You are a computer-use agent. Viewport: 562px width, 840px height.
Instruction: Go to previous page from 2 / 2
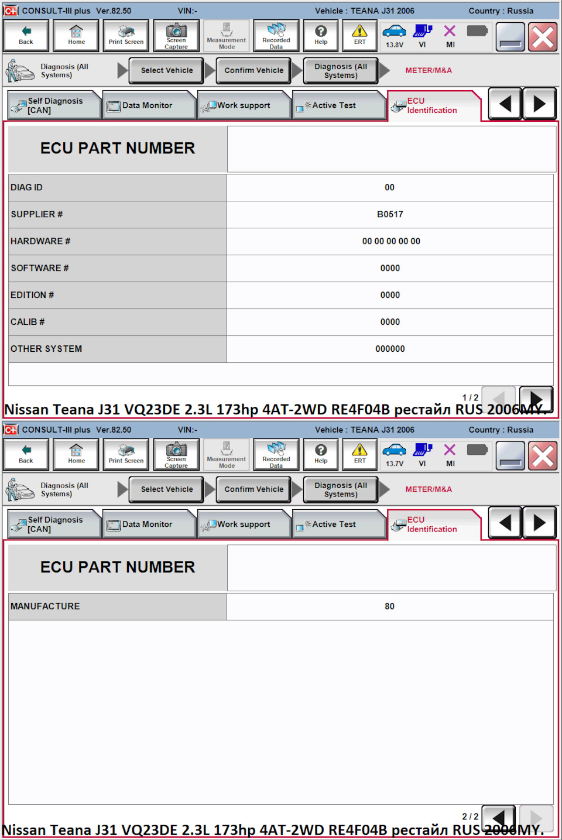(498, 818)
